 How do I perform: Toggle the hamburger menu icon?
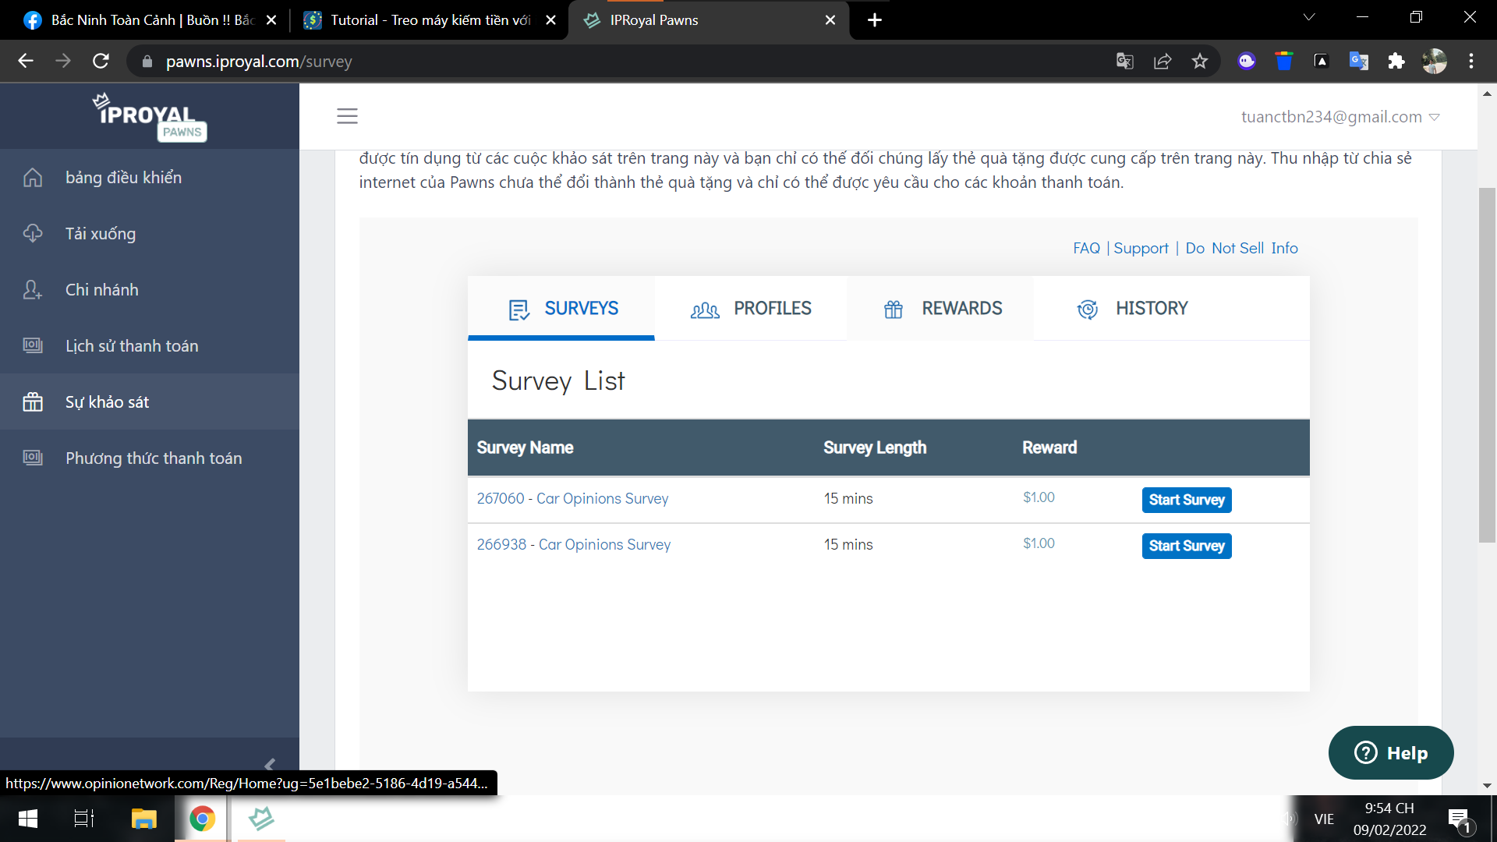(x=347, y=116)
